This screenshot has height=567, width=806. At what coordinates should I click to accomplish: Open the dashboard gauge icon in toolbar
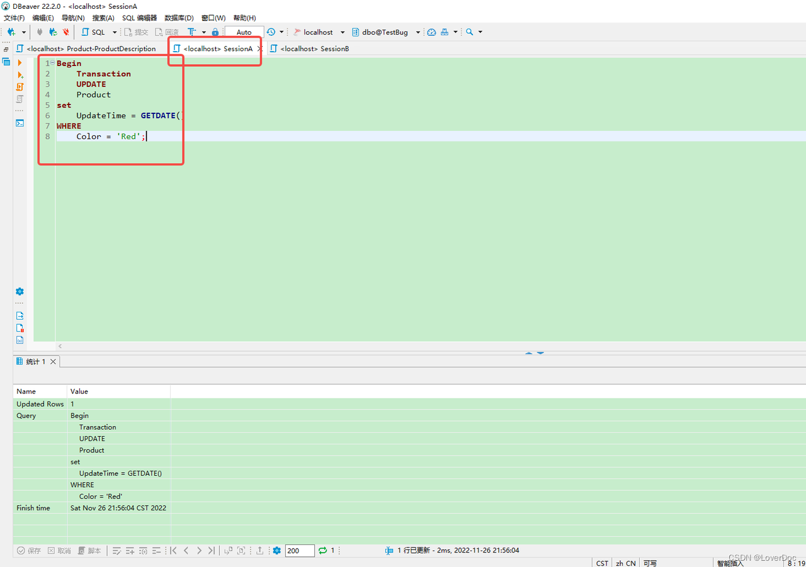(x=431, y=32)
